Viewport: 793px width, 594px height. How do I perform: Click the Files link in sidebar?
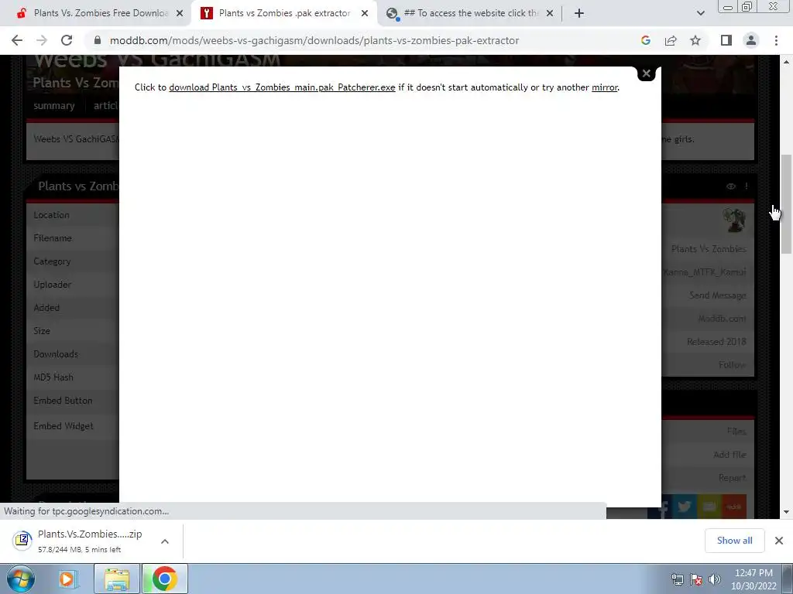click(x=736, y=432)
